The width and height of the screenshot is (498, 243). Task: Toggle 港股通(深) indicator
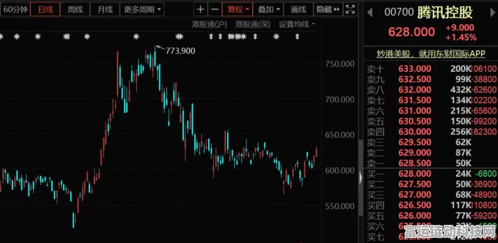[253, 24]
